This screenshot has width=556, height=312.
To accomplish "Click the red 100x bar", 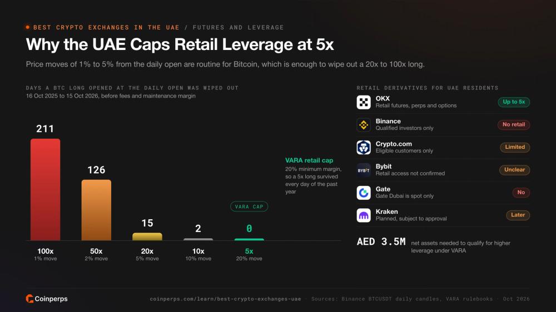I will click(x=46, y=189).
